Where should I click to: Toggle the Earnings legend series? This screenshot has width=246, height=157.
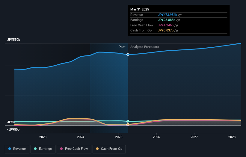tap(43, 149)
